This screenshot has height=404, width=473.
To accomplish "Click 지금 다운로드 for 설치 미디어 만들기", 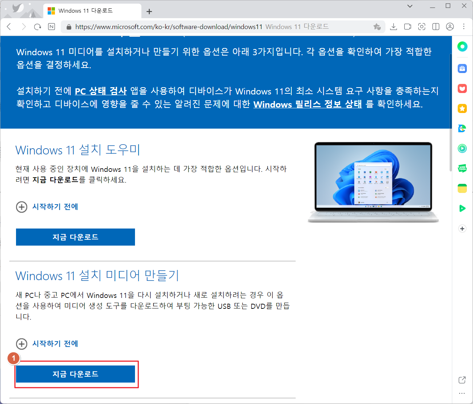I will click(x=75, y=374).
